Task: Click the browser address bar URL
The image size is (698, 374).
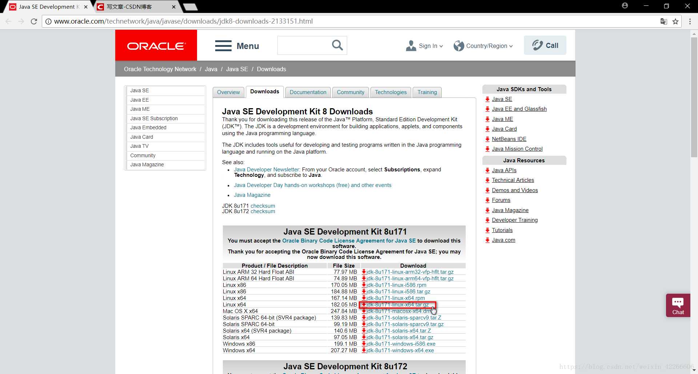Action: pos(184,21)
